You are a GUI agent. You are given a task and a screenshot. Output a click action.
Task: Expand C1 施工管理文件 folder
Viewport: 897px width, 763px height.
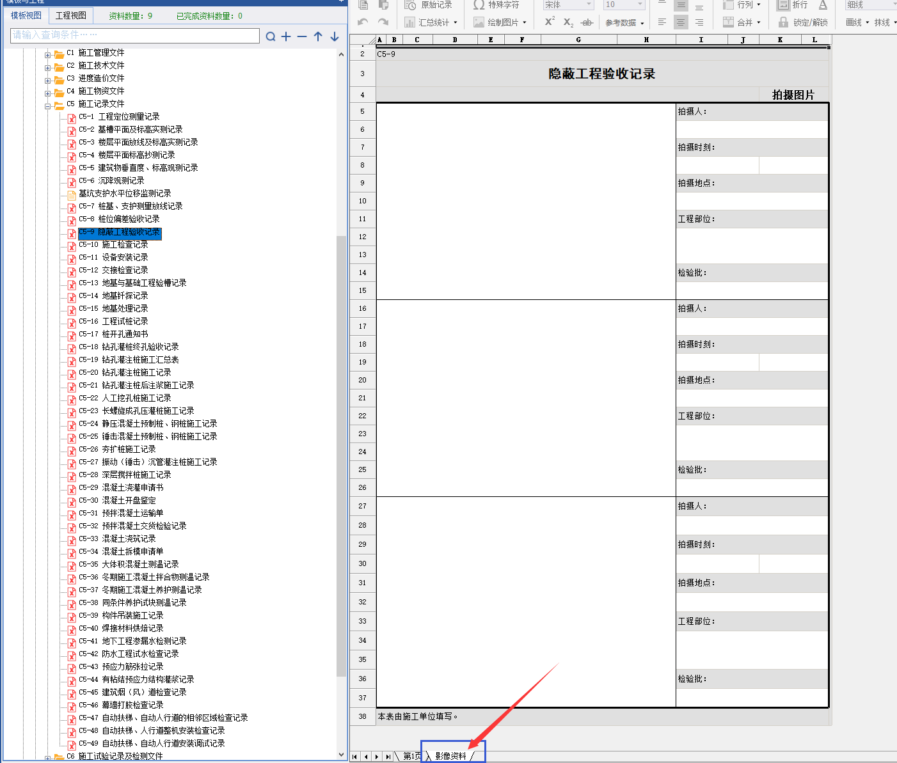(47, 55)
